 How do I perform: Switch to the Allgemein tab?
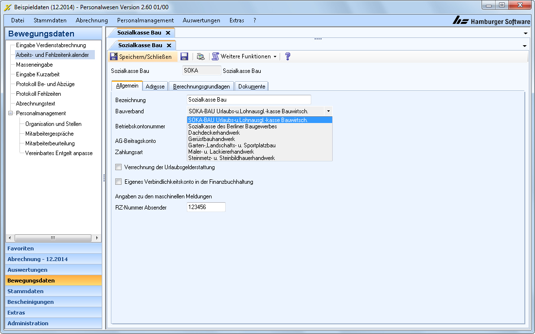(127, 86)
